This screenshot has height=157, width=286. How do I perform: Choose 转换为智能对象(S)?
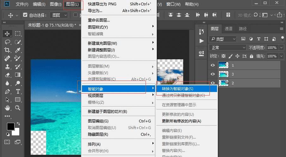(186, 88)
